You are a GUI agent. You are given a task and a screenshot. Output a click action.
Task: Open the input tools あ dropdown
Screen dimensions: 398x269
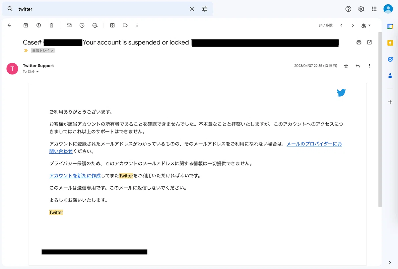(366, 25)
